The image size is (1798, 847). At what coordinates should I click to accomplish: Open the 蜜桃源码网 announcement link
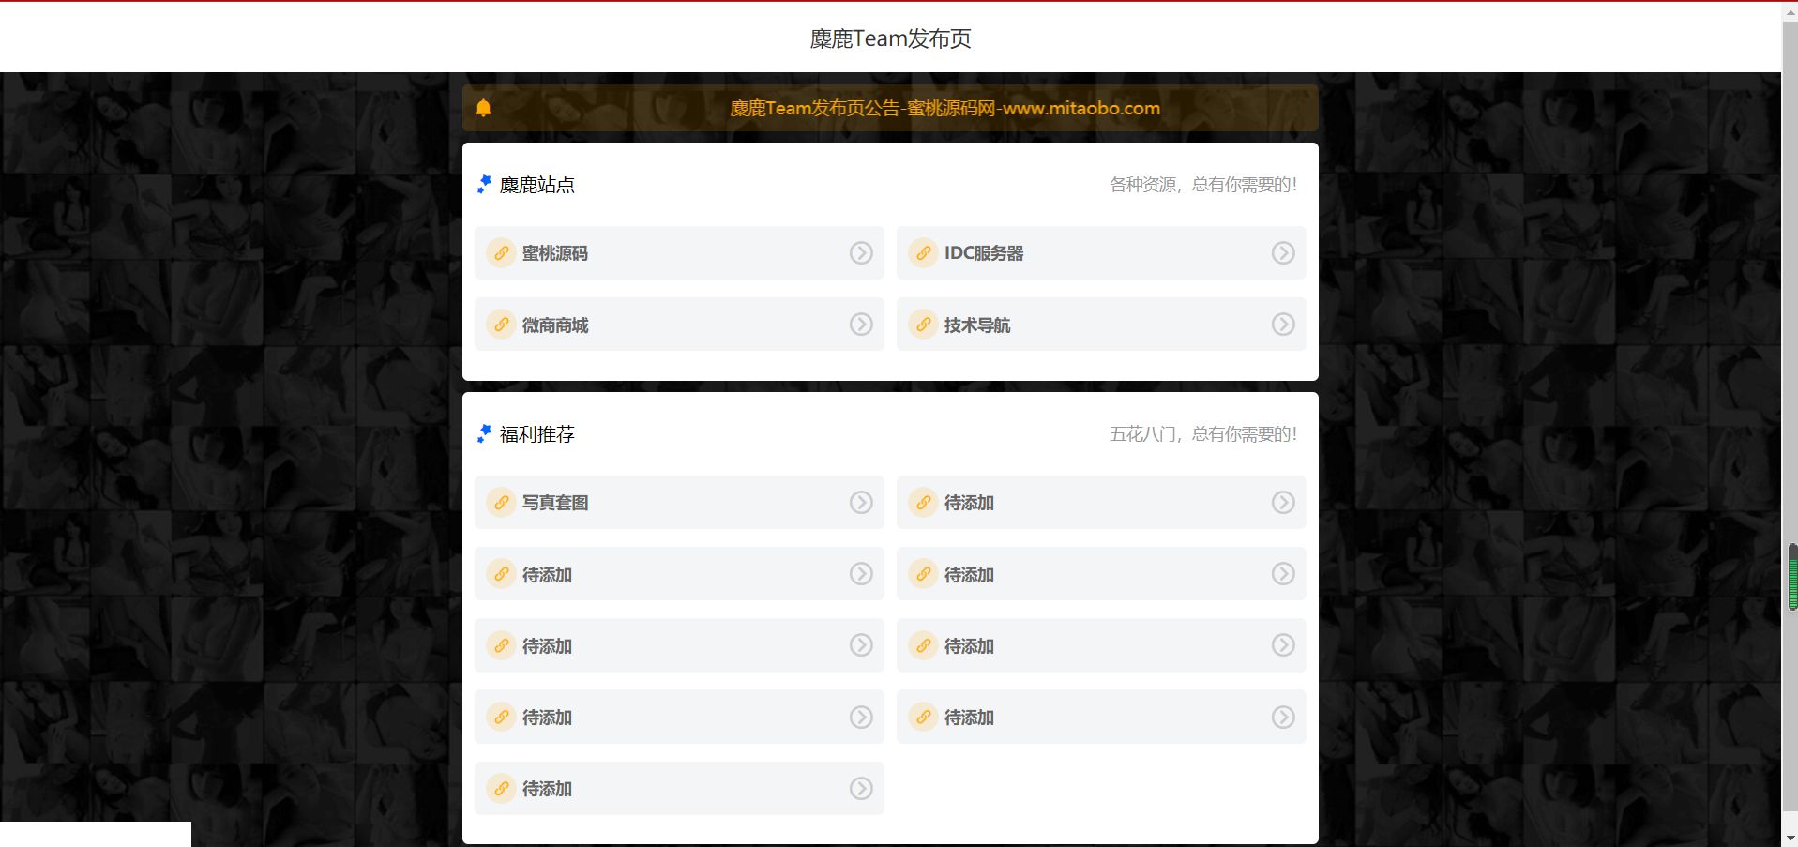point(945,108)
